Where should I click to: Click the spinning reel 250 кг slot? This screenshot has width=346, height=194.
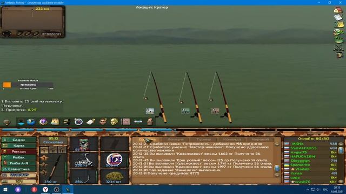tap(84, 160)
